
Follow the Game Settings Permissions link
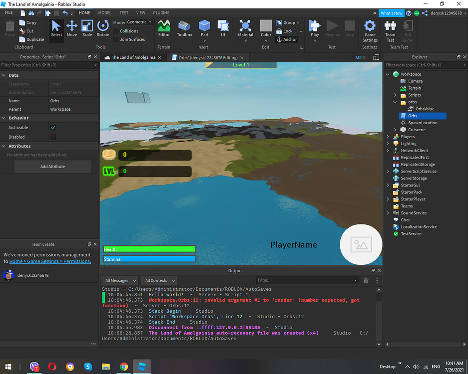[x=50, y=261]
